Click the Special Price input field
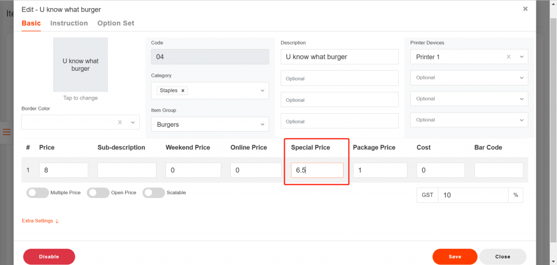The image size is (557, 265). point(317,170)
